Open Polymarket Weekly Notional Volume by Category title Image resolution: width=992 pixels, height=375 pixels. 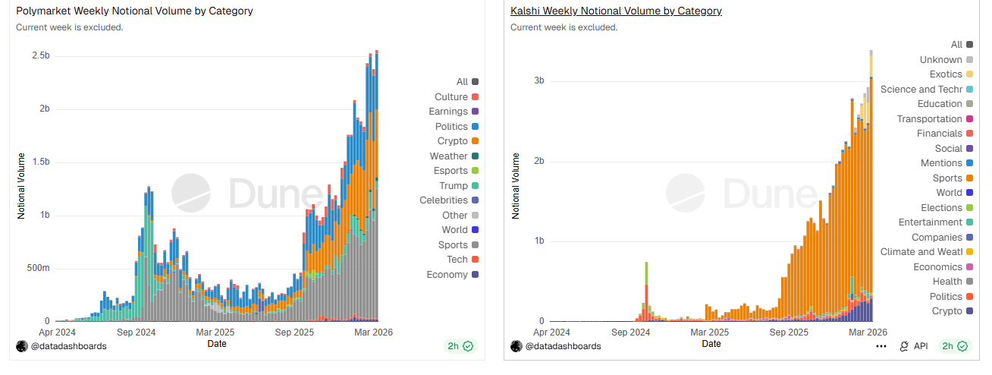pyautogui.click(x=134, y=11)
